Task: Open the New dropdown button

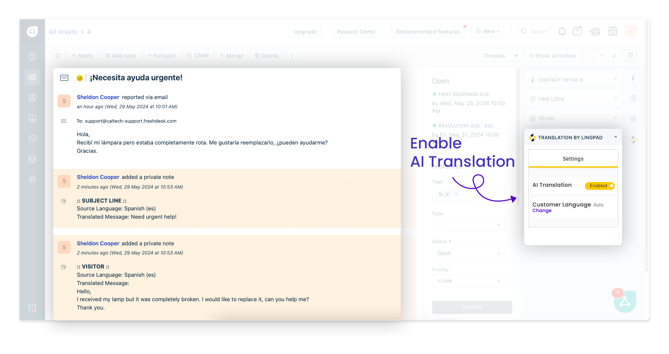Action: click(488, 31)
